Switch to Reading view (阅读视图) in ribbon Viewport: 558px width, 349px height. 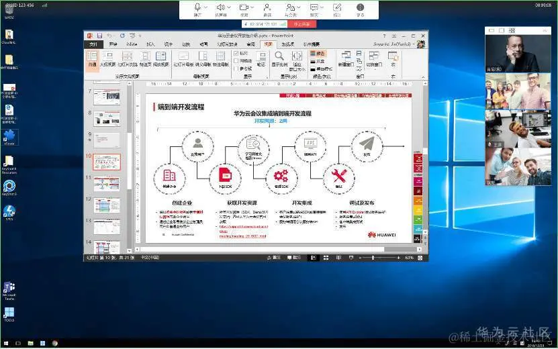[x=161, y=59]
